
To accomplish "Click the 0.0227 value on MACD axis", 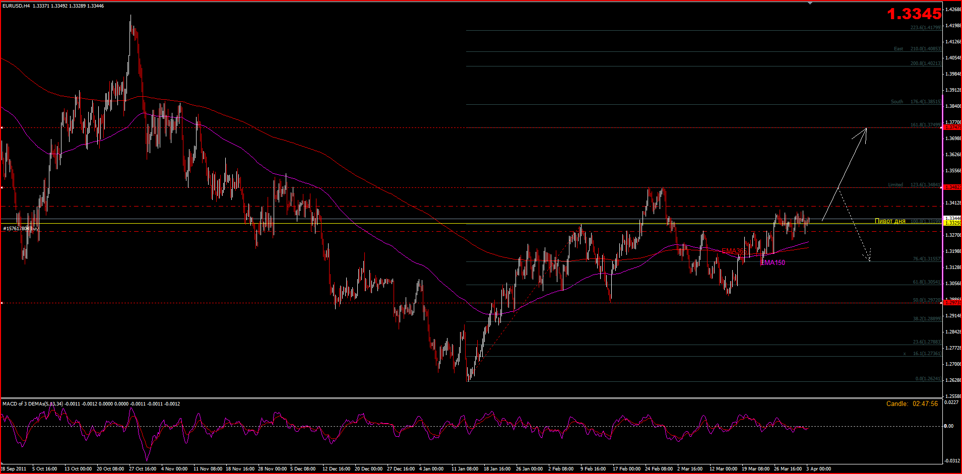I will [x=951, y=402].
